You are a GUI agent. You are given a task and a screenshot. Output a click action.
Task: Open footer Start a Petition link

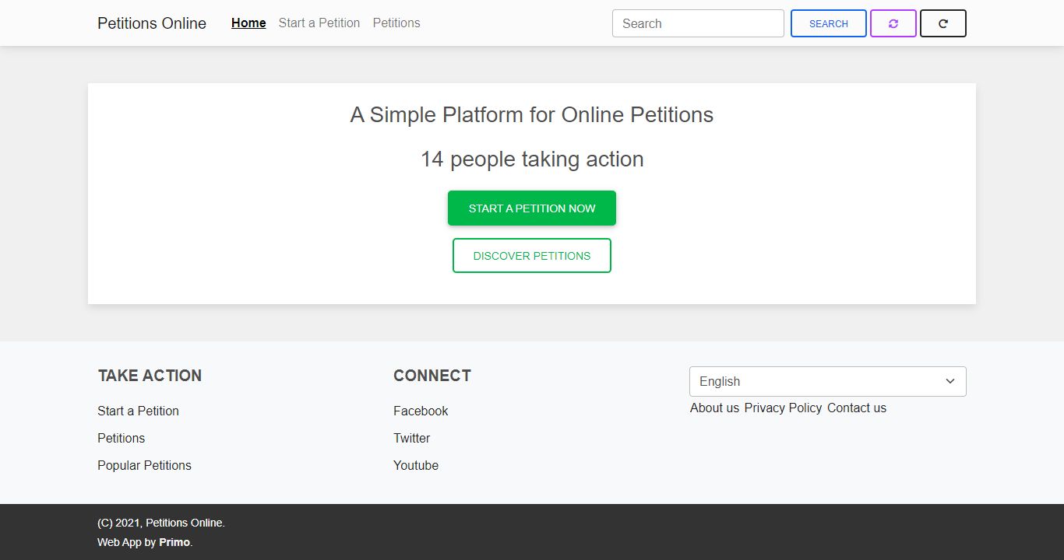(138, 411)
